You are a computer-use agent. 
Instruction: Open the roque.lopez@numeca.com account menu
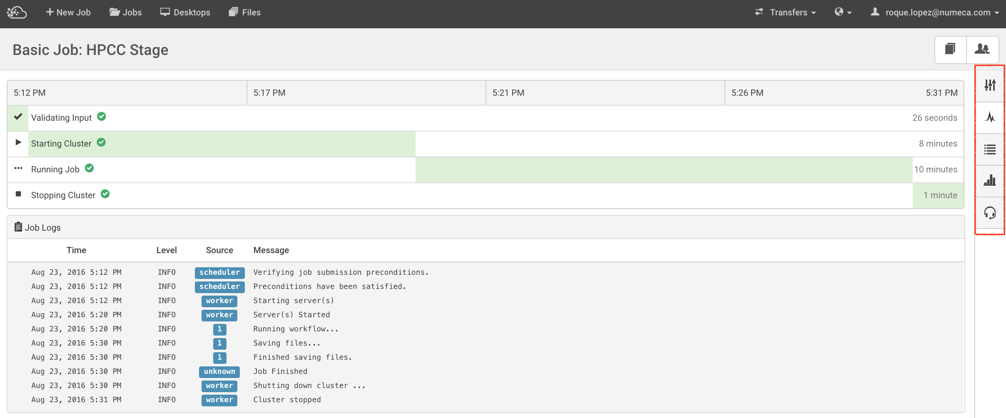[x=934, y=12]
